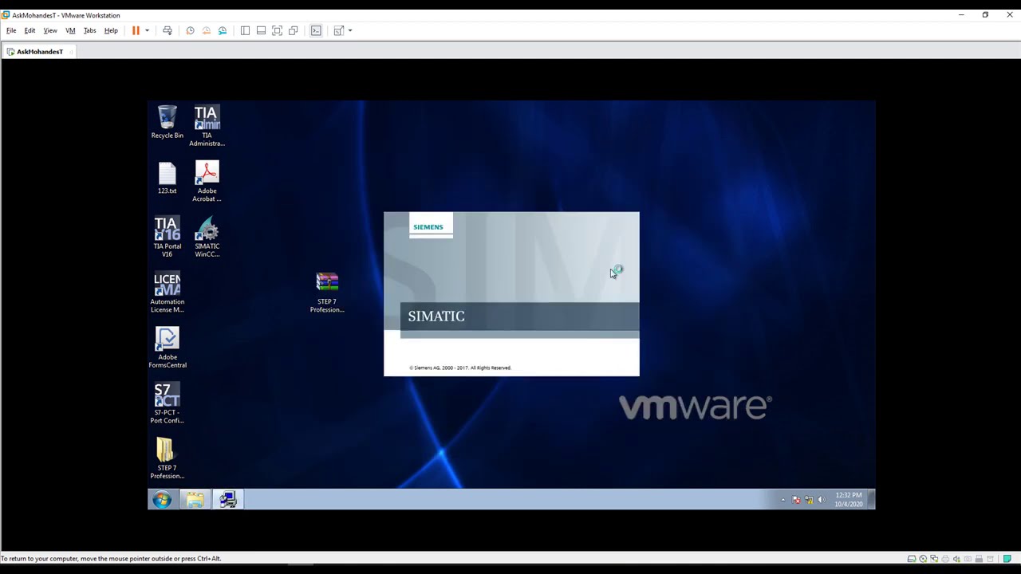
Task: Revert the VM to snapshot
Action: (206, 30)
